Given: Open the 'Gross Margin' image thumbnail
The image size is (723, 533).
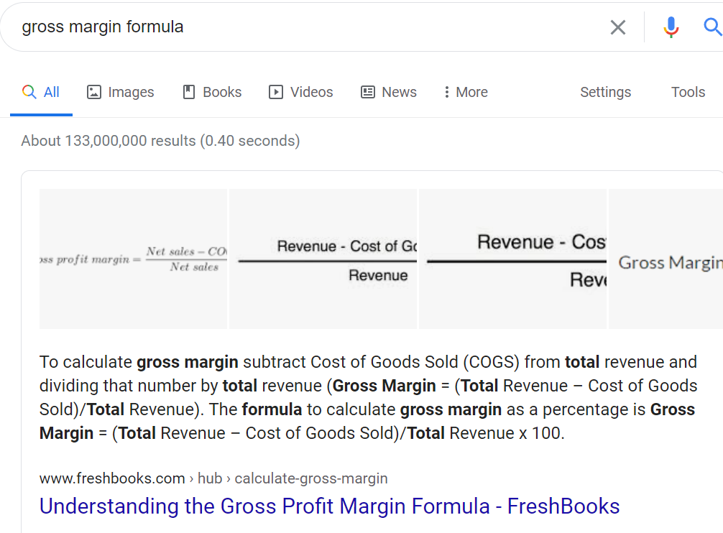Looking at the screenshot, I should click(666, 259).
